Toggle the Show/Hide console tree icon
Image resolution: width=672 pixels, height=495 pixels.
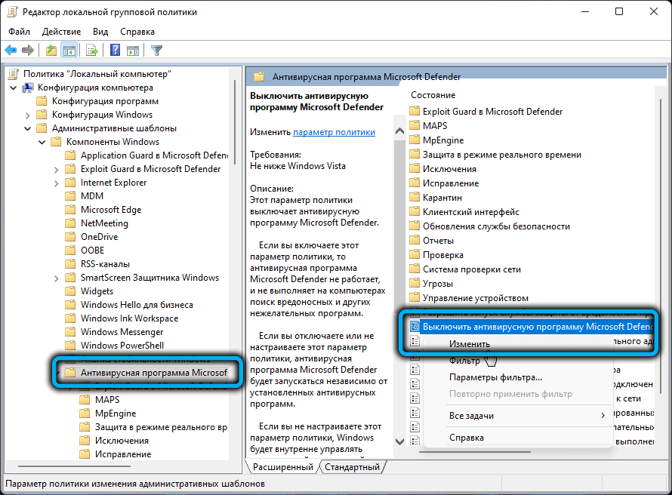[x=69, y=51]
